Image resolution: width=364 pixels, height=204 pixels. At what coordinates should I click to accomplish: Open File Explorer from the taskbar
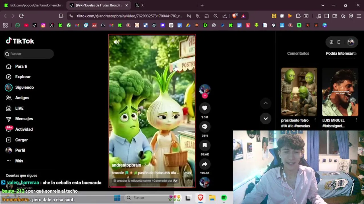click(212, 198)
